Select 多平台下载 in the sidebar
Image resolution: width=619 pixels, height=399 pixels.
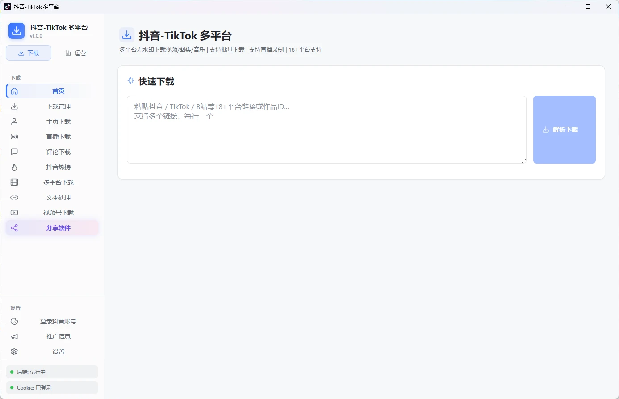click(x=52, y=182)
